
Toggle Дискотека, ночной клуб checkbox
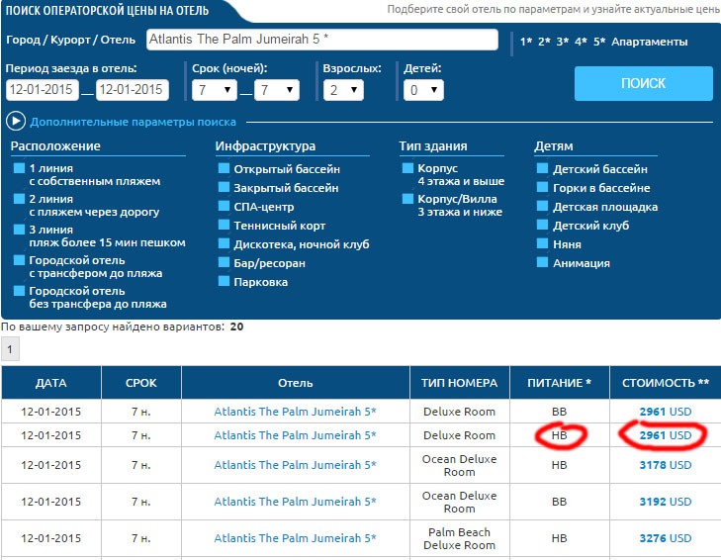[x=224, y=243]
